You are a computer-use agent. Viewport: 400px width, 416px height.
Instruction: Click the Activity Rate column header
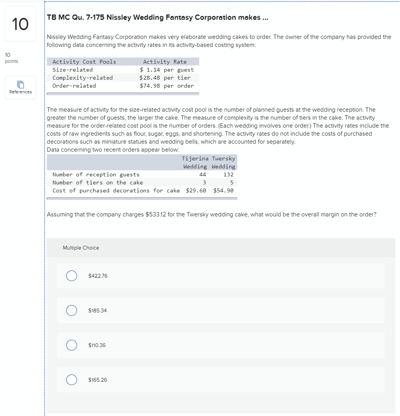pyautogui.click(x=165, y=61)
